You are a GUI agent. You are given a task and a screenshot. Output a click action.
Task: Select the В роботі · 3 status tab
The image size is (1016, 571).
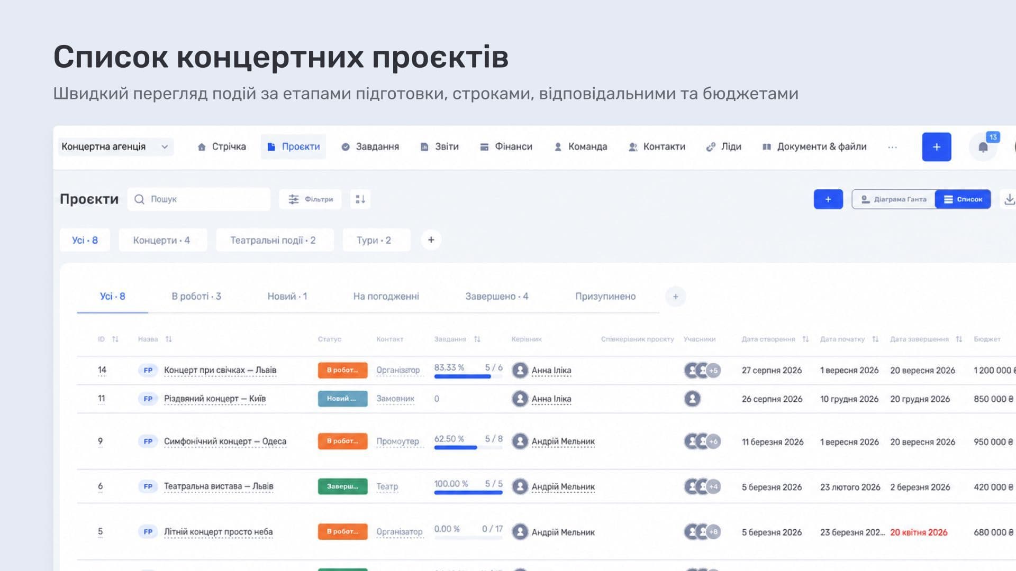[196, 297]
